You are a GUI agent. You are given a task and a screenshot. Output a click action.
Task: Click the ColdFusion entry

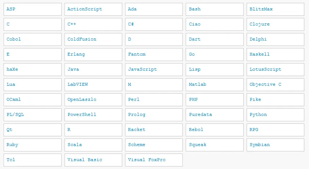[x=82, y=39]
